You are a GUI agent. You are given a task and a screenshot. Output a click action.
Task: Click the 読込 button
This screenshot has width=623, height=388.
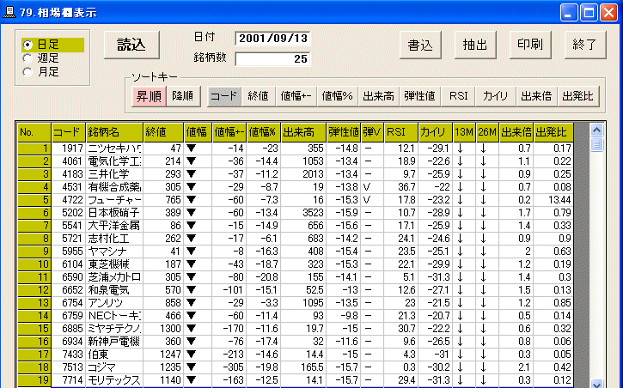[x=131, y=45]
